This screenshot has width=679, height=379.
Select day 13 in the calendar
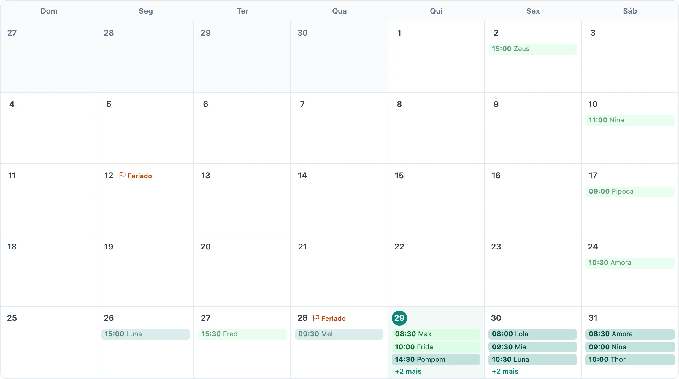click(x=206, y=176)
